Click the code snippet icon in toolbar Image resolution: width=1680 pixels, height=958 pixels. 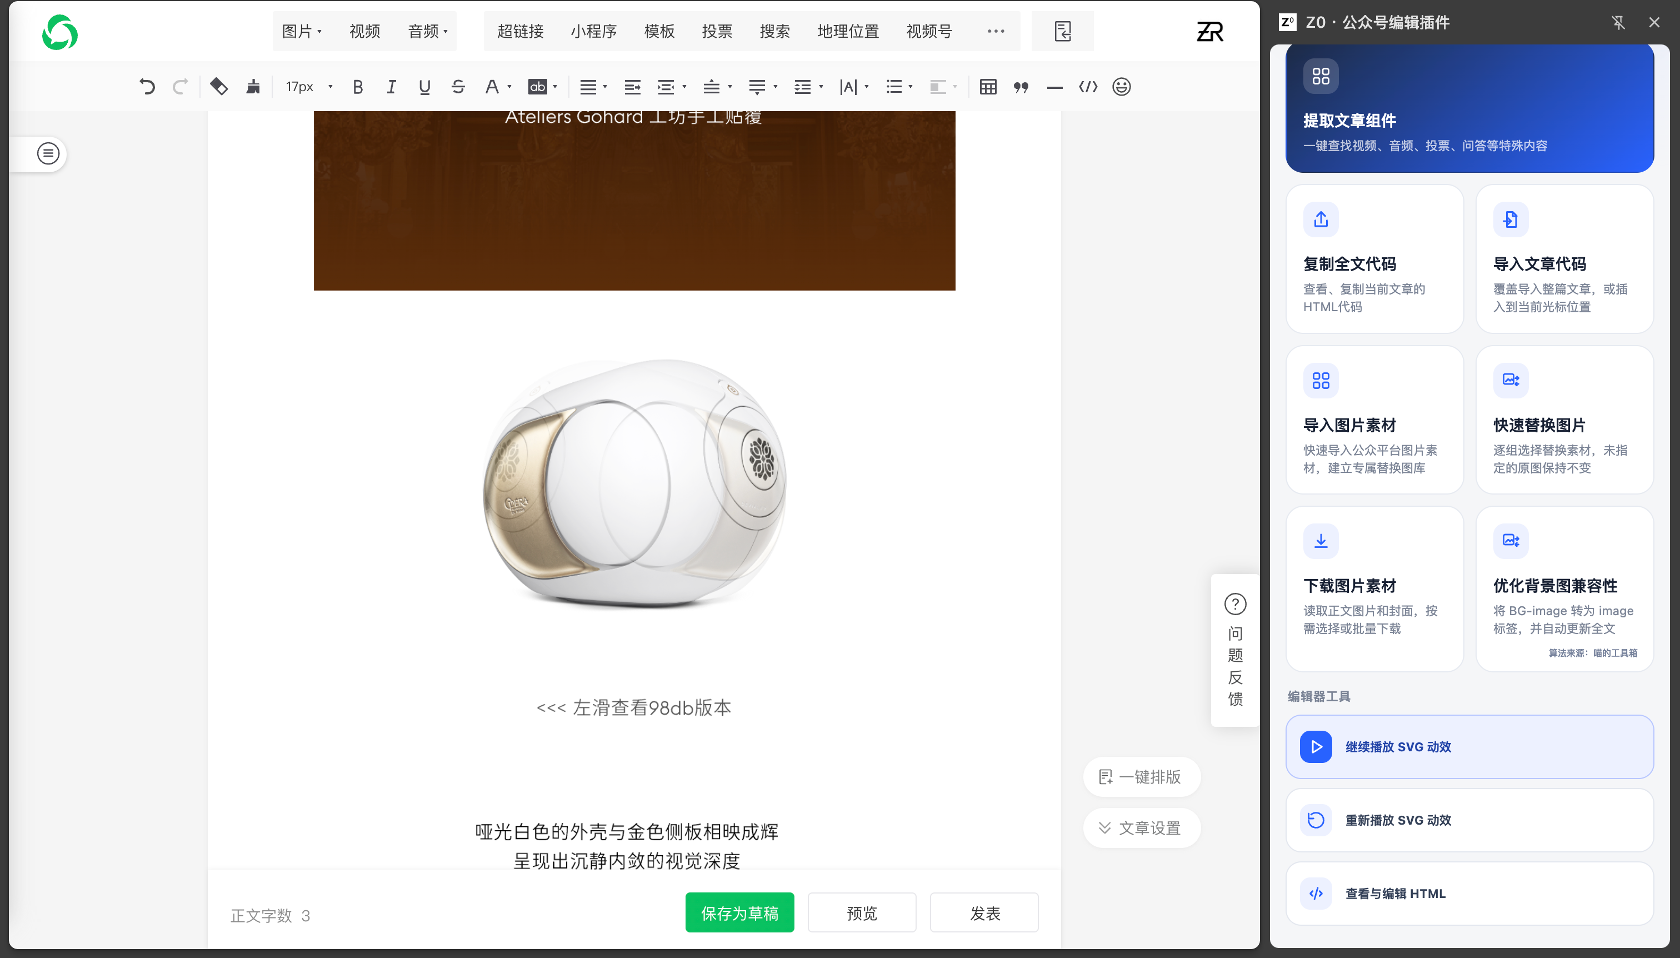pos(1088,86)
